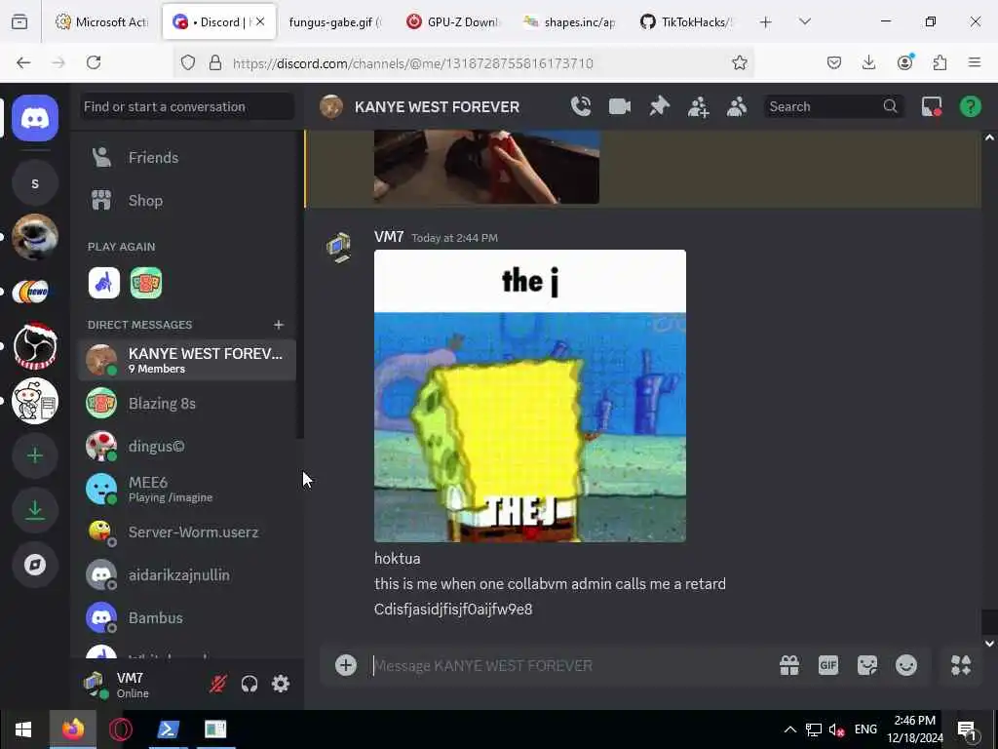Open the partially visible image at top

pos(486,167)
